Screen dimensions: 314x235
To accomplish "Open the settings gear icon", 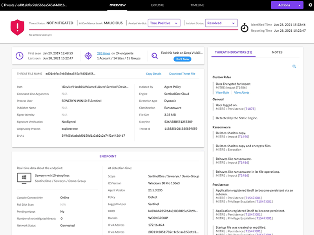I will tap(310, 5).
